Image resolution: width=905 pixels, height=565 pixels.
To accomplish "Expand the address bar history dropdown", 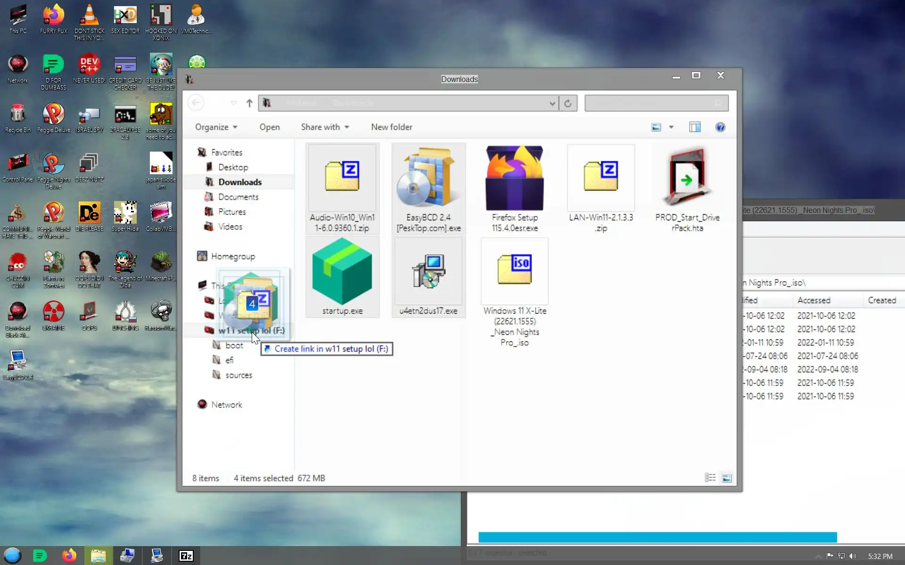I will pos(552,104).
